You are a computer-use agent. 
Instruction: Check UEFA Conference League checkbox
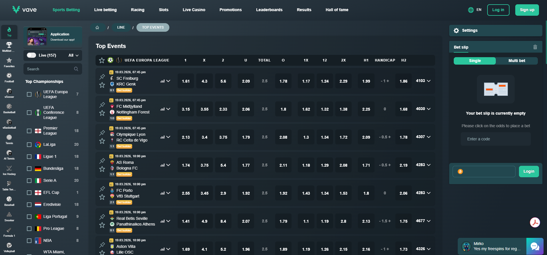point(29,113)
